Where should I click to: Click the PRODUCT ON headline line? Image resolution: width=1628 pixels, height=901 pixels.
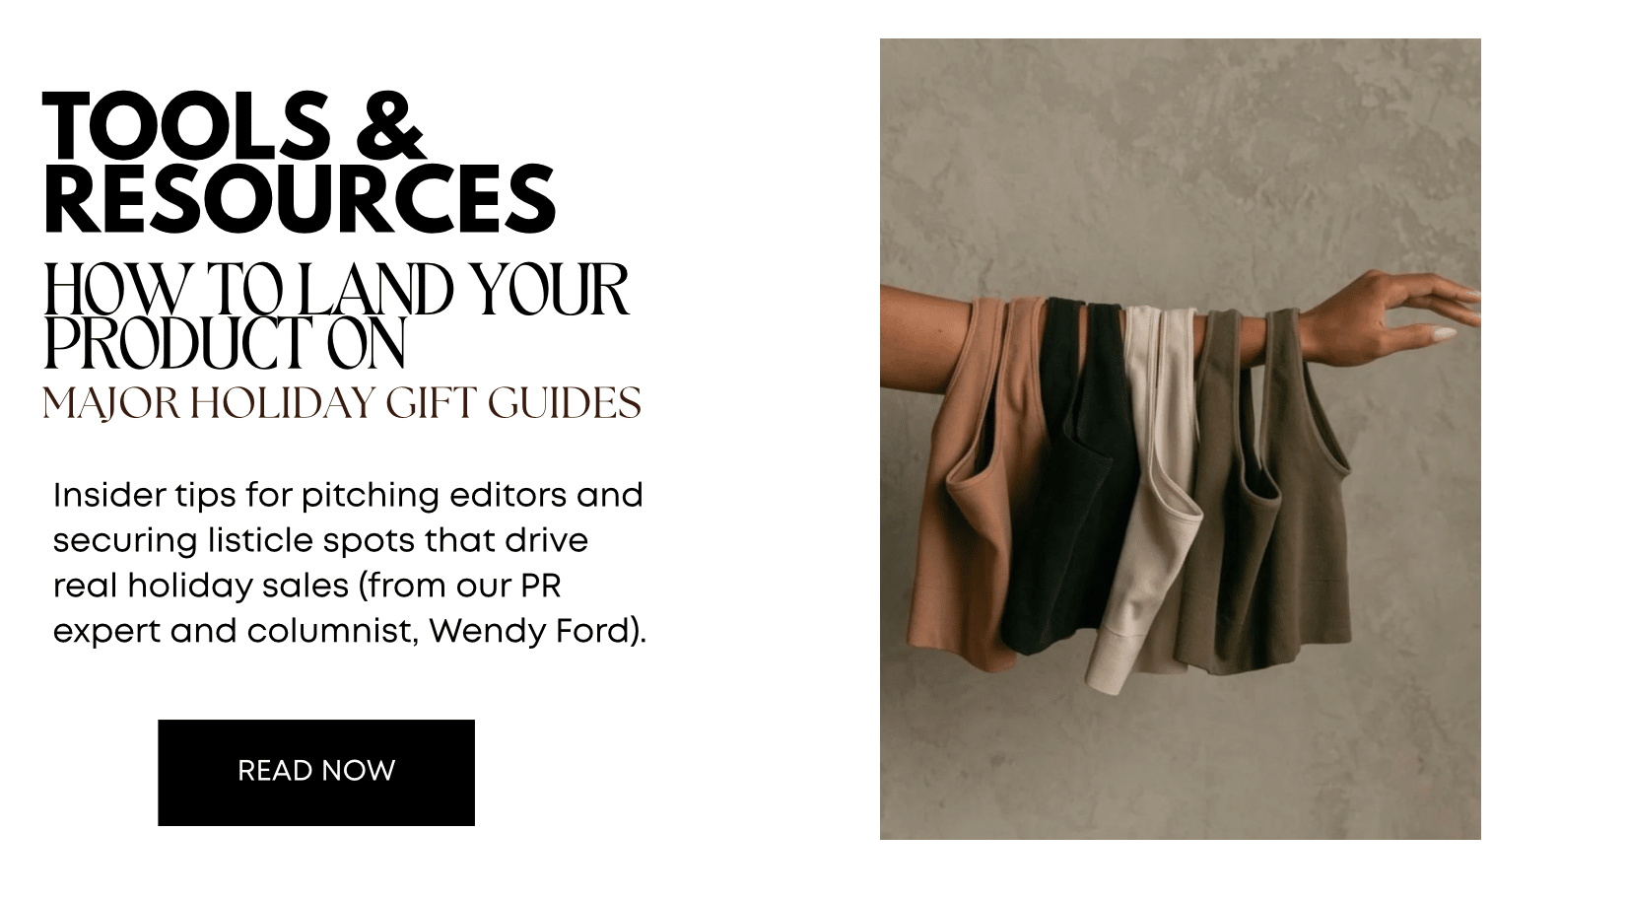[225, 343]
